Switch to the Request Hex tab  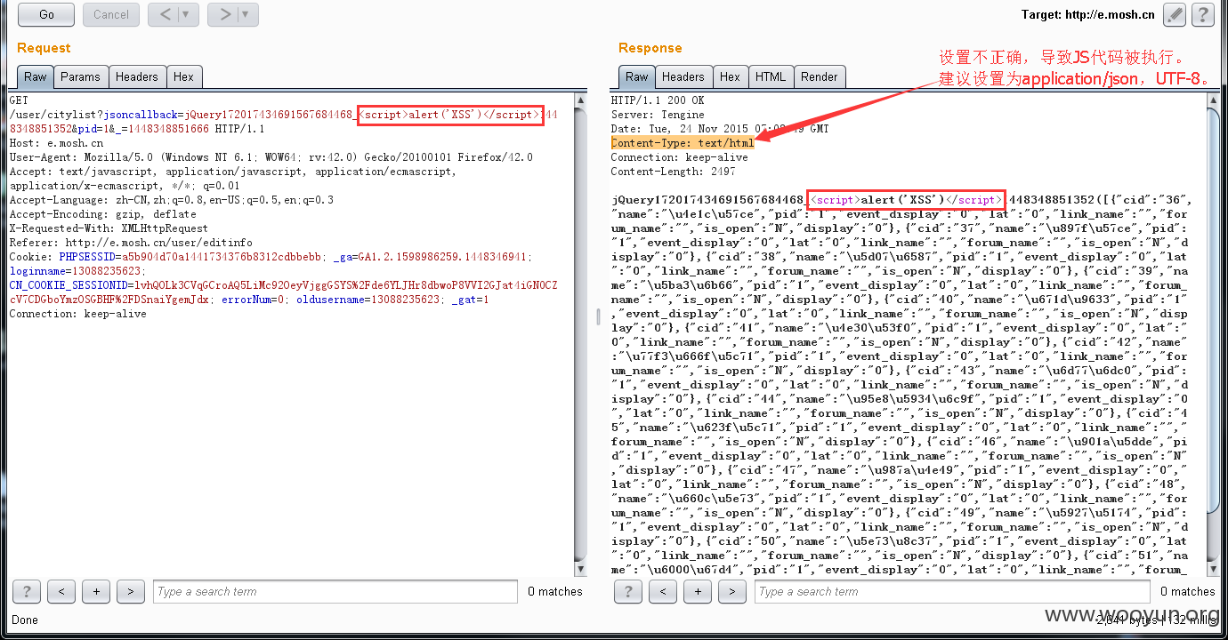[183, 77]
